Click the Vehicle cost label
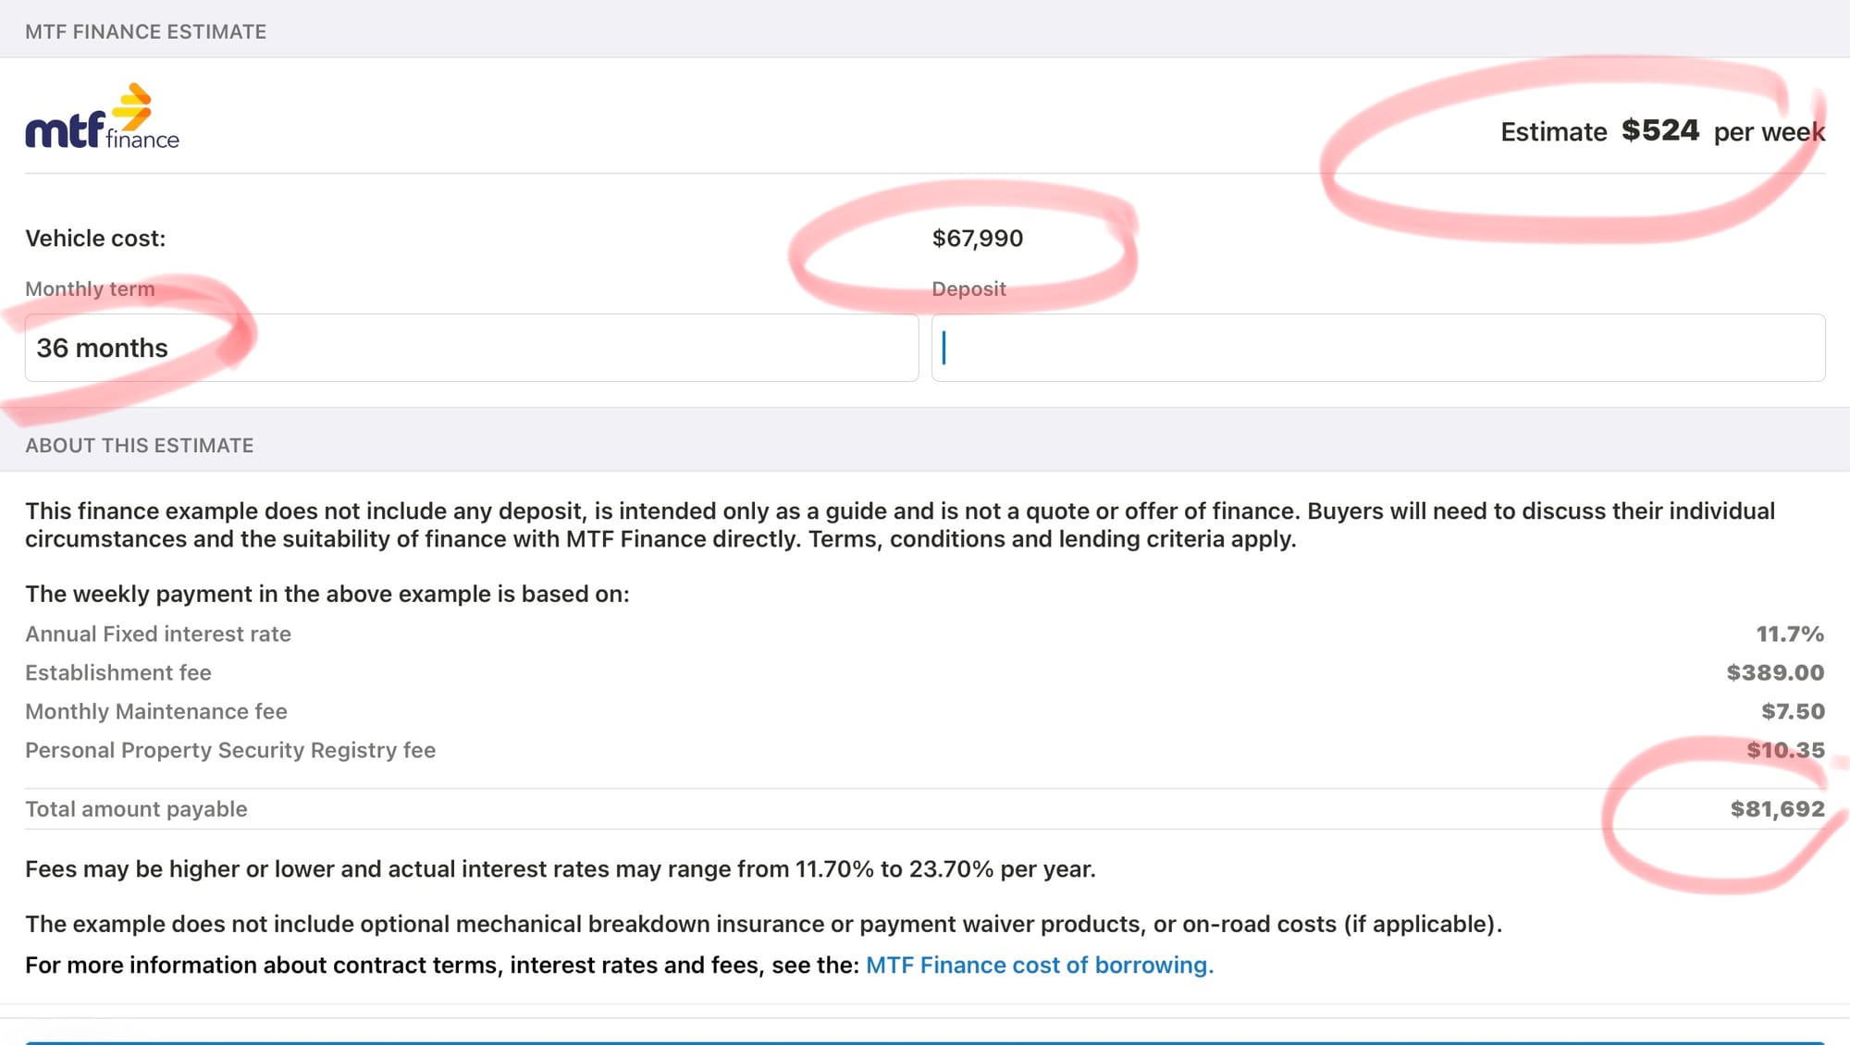Screen dimensions: 1850x1045 [x=95, y=239]
